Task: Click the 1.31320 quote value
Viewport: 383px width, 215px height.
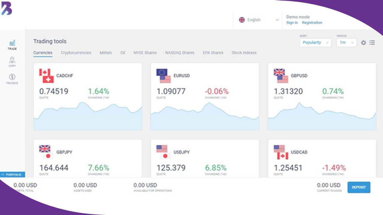Action: coord(288,91)
